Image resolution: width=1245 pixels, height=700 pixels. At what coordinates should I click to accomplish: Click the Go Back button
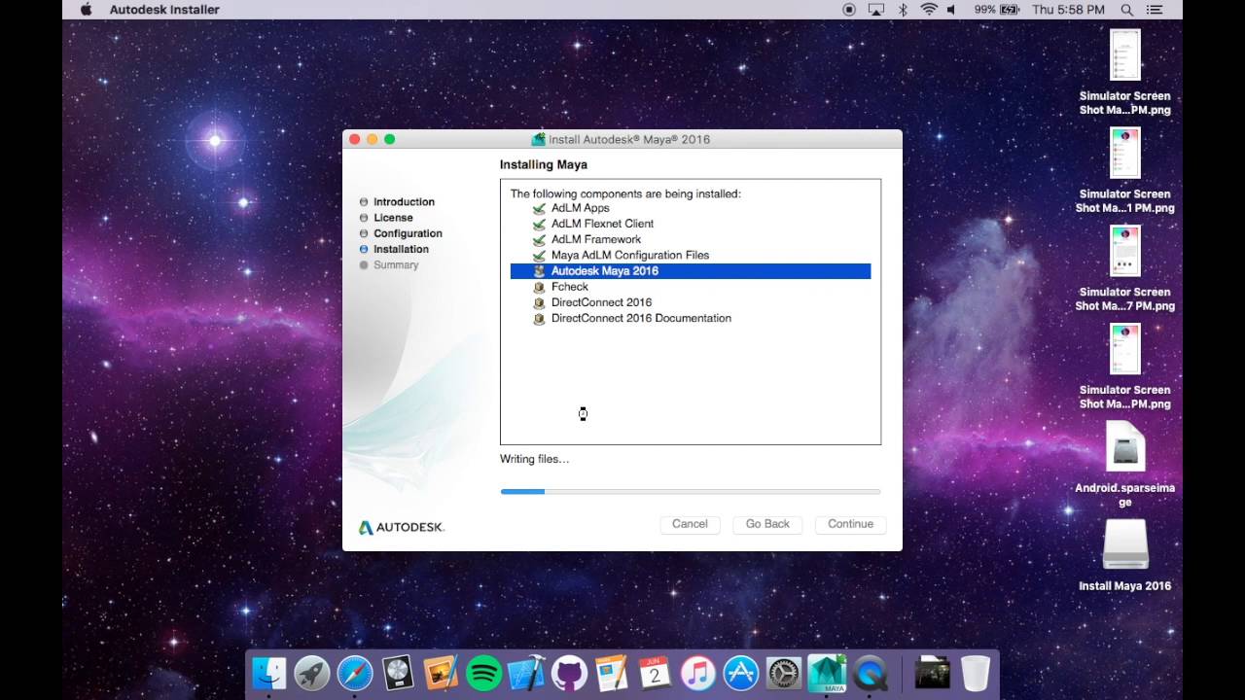coord(767,524)
